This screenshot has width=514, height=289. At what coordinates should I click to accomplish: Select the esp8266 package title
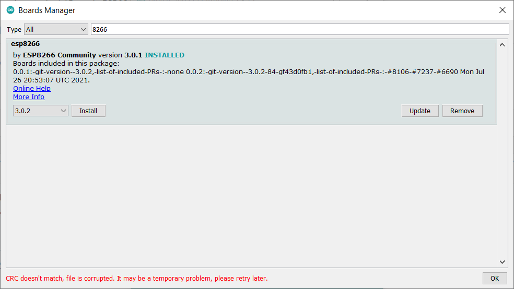(x=25, y=43)
